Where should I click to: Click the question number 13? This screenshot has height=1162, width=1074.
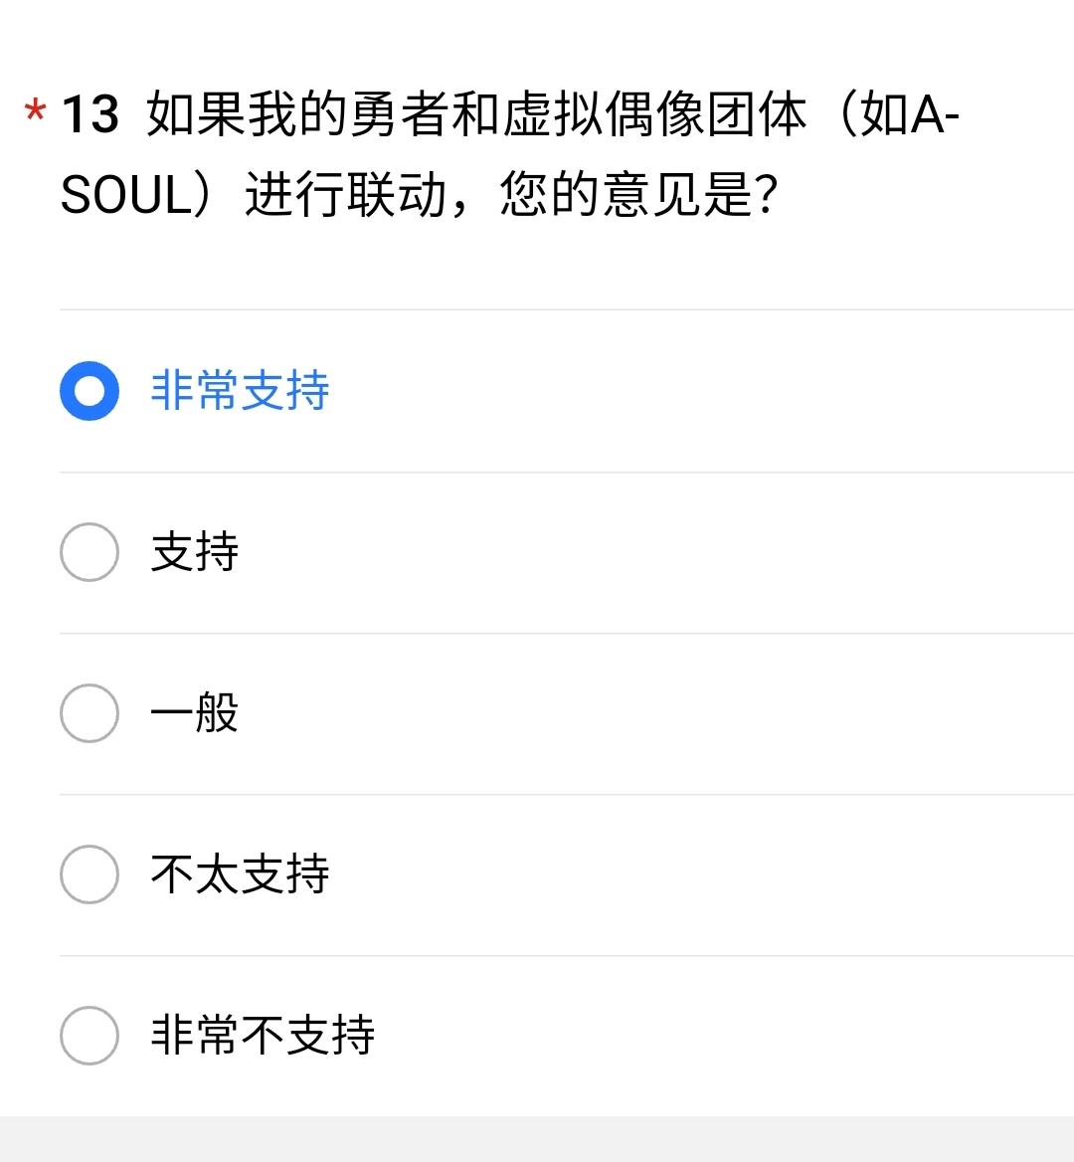pyautogui.click(x=89, y=114)
